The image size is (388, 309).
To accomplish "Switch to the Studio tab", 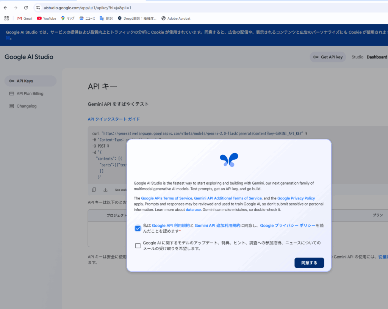I will (x=357, y=57).
